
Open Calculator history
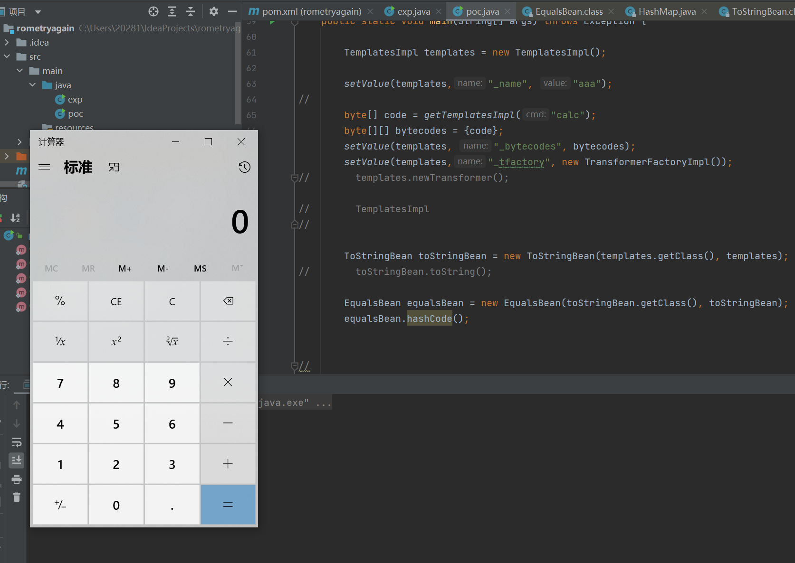244,167
